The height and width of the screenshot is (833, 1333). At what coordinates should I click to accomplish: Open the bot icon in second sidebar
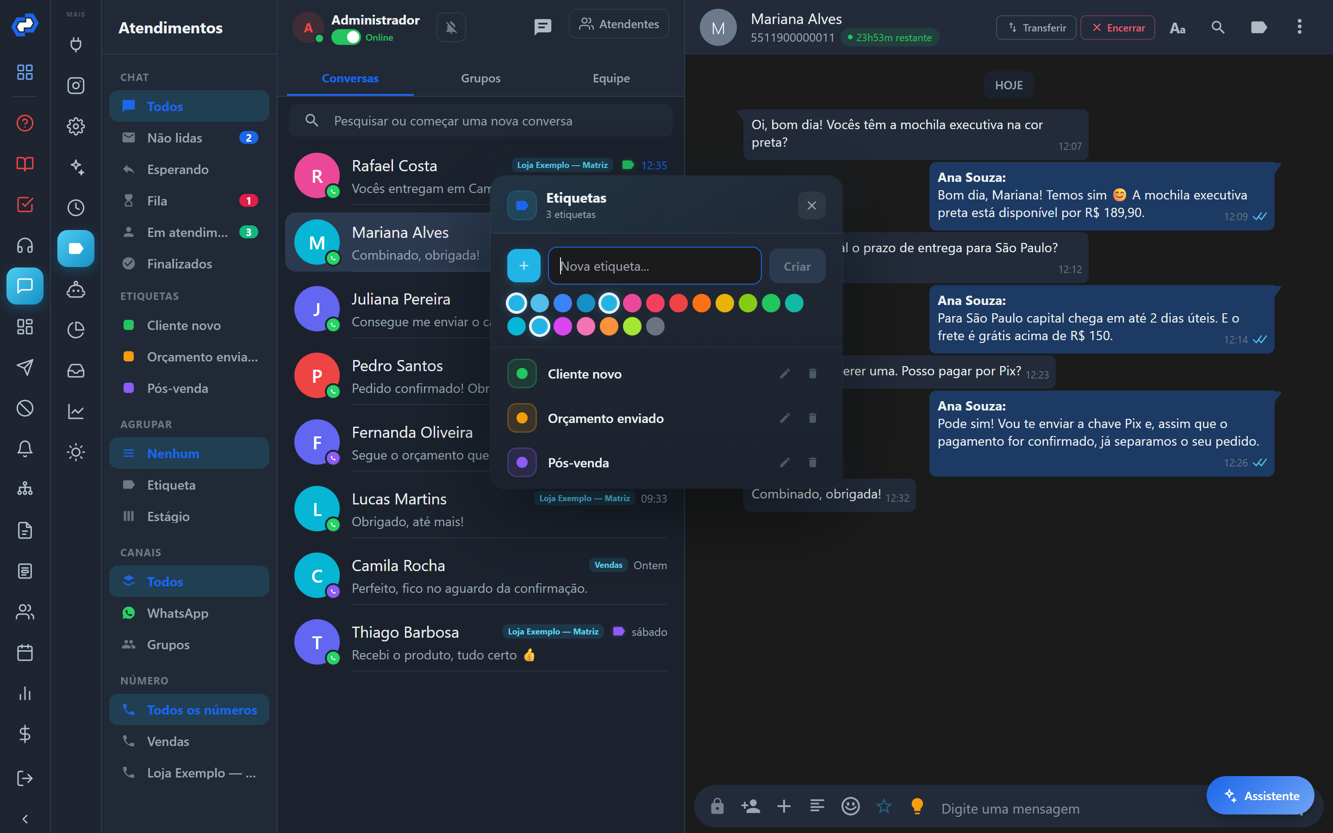point(75,289)
